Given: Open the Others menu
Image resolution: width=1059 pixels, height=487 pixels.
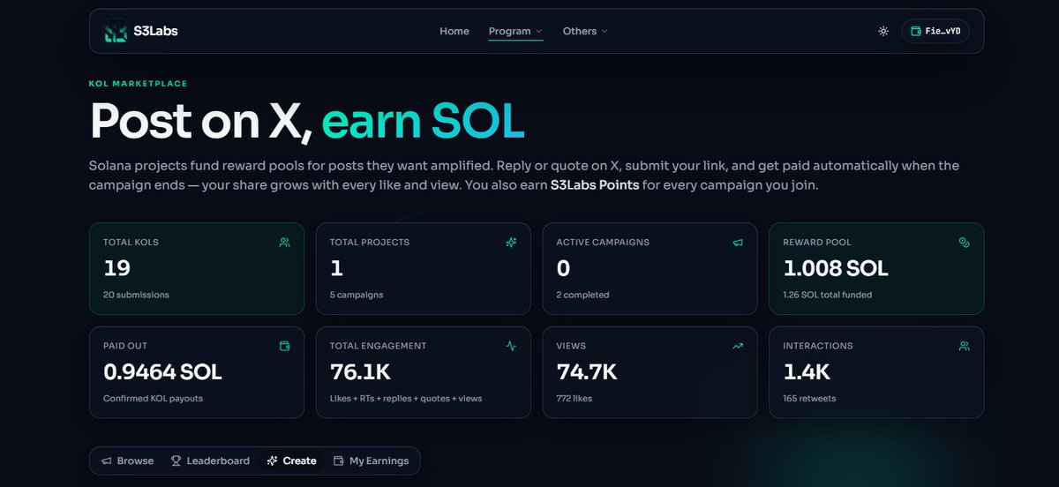Looking at the screenshot, I should coord(585,31).
